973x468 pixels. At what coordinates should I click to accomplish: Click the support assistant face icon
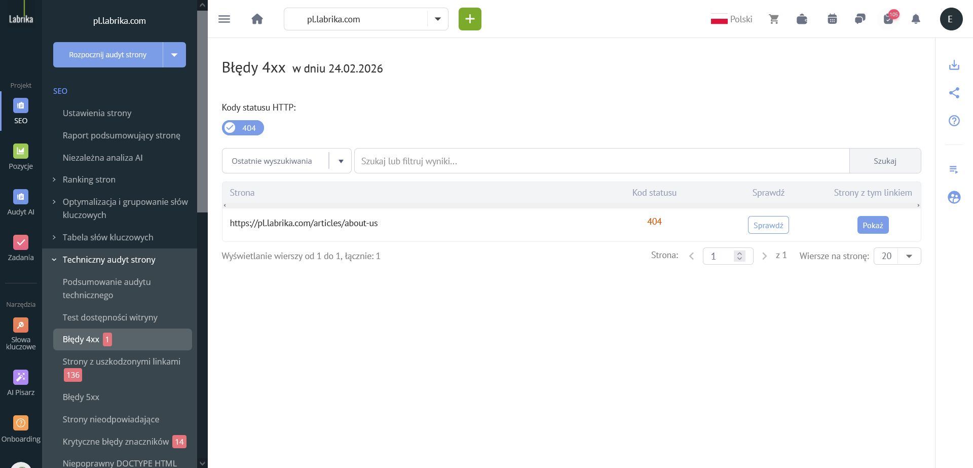pyautogui.click(x=954, y=197)
